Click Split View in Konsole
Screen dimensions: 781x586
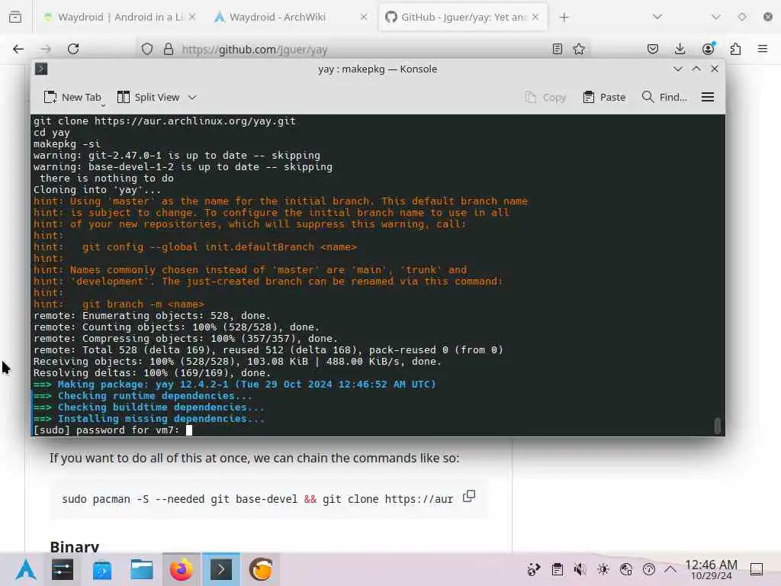click(x=149, y=97)
